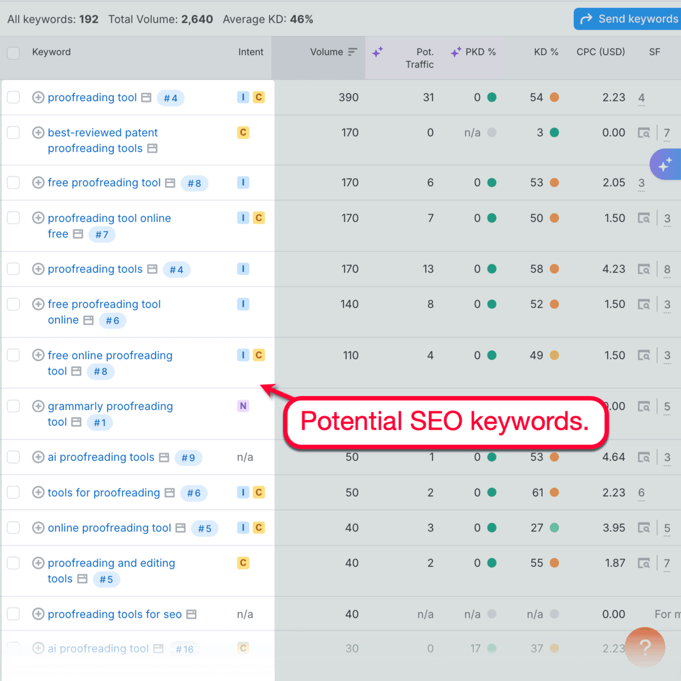
Task: Click the orange help question mark button
Action: pos(645,648)
